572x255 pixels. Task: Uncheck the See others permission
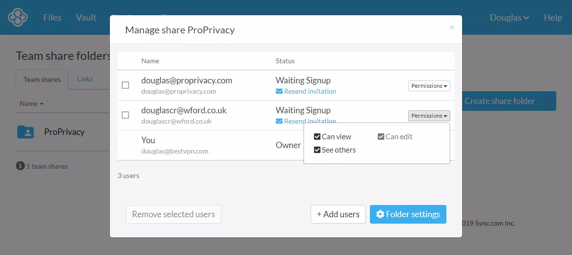[317, 150]
